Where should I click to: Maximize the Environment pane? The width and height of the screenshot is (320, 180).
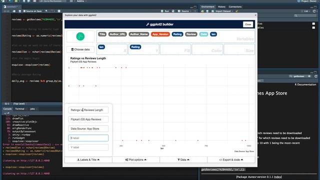click(x=315, y=6)
